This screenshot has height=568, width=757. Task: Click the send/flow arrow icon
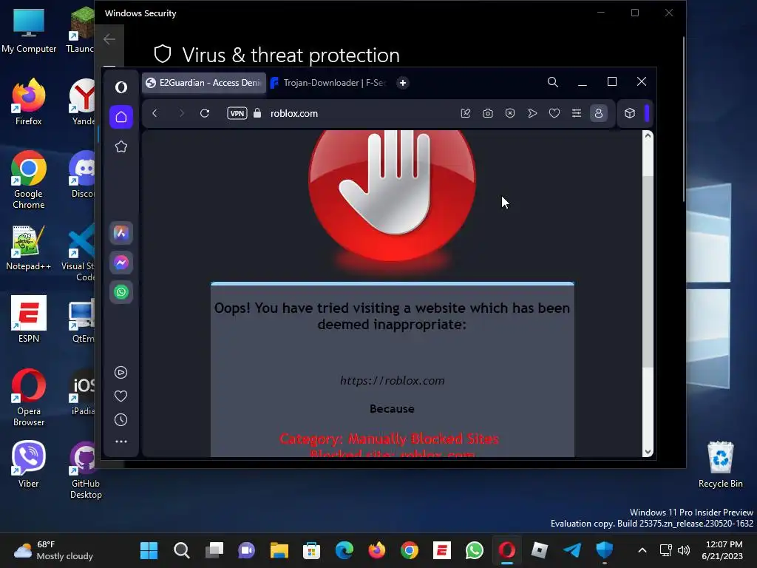532,113
